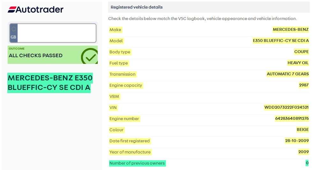Click the VRM row label

(114, 96)
